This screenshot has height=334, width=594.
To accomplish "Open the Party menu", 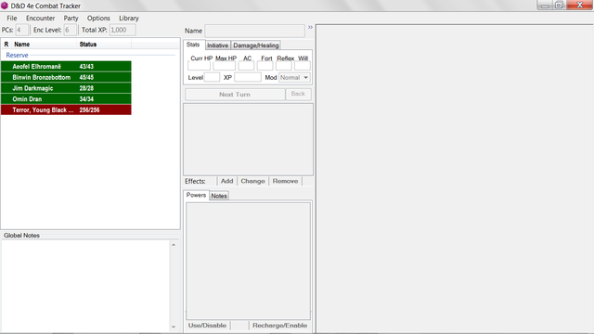I will pos(71,19).
